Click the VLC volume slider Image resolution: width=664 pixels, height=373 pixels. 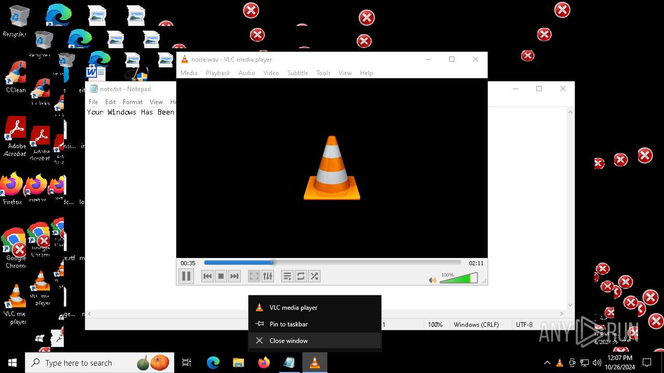pyautogui.click(x=459, y=279)
